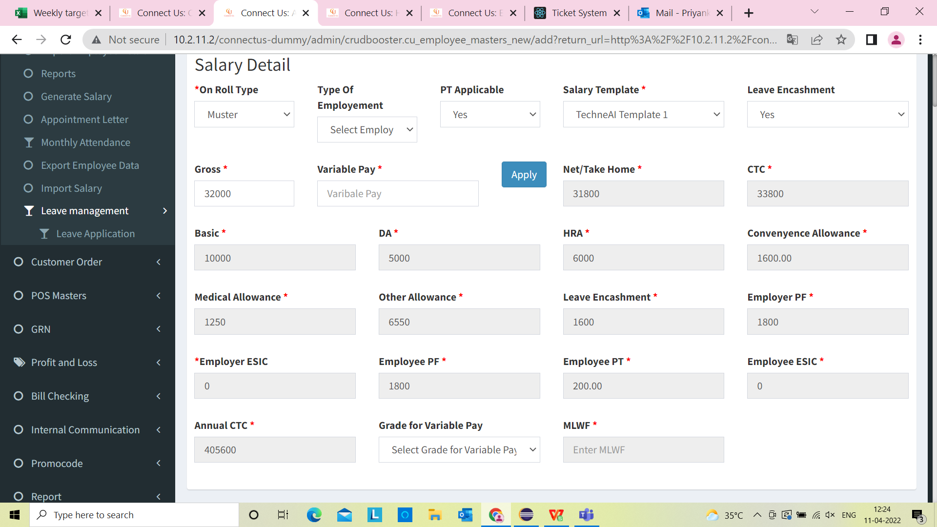Click the Net/Take Home field showing 31800
Image resolution: width=937 pixels, height=527 pixels.
[x=643, y=194]
